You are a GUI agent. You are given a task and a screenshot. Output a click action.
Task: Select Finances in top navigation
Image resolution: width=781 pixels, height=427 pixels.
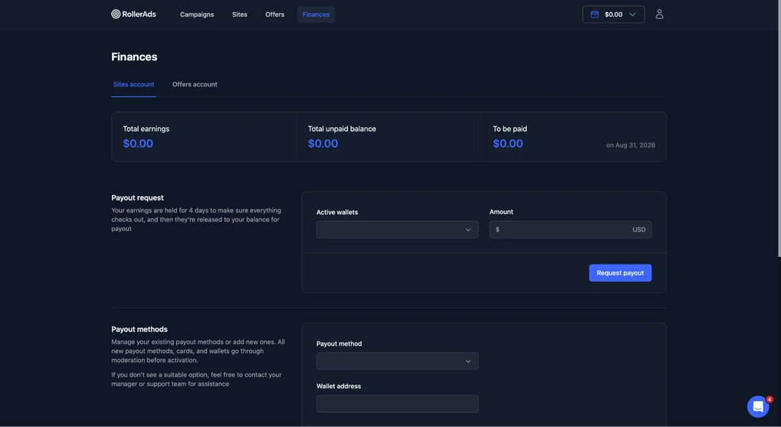[x=316, y=14]
